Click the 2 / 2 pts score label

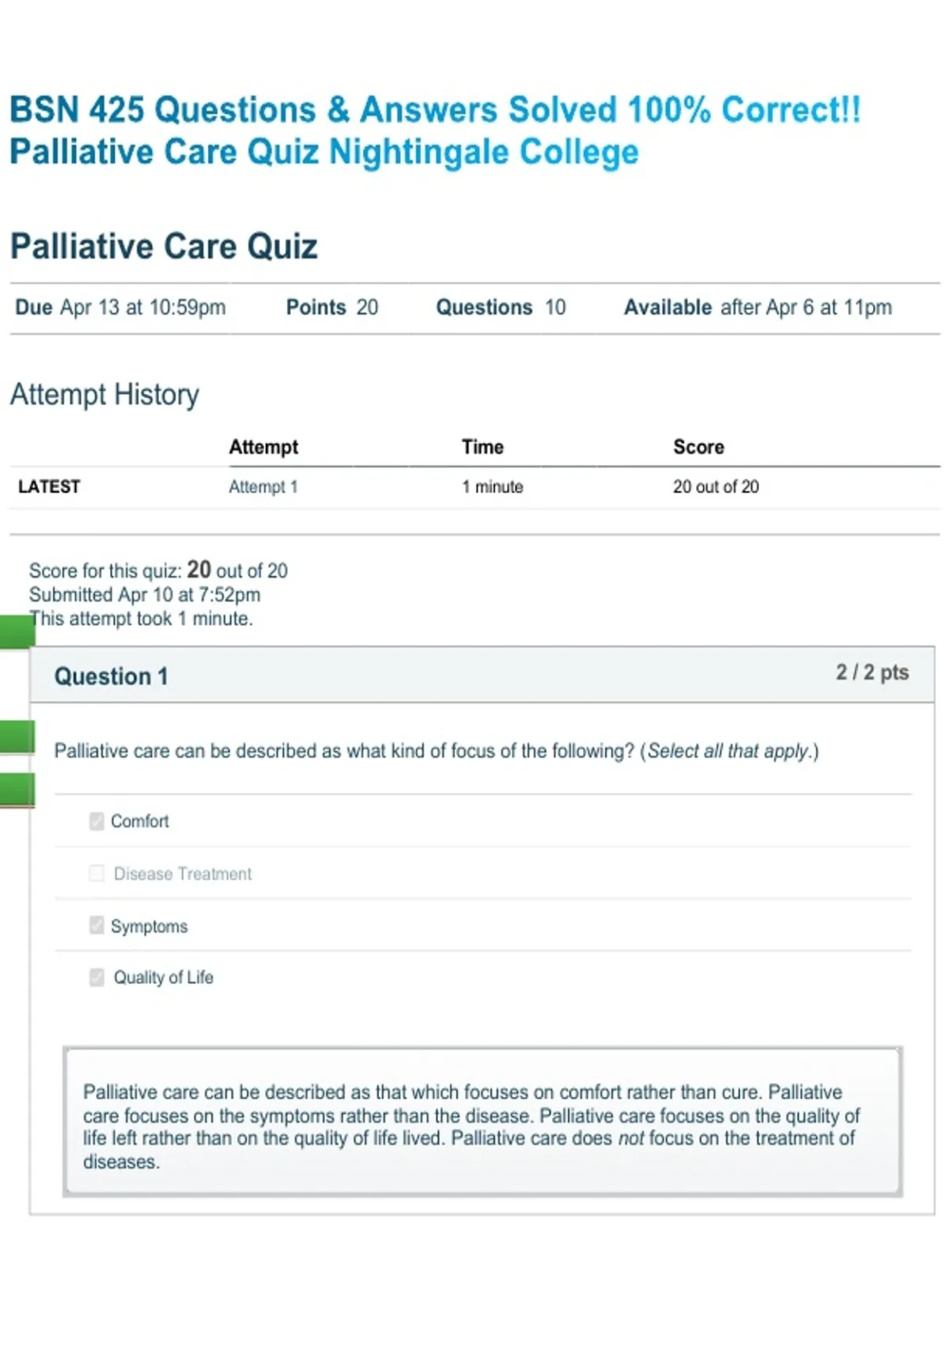[x=872, y=672]
